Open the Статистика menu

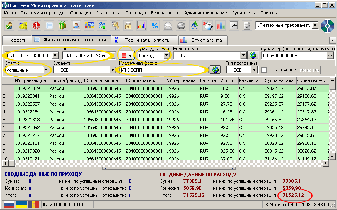coord(108,13)
